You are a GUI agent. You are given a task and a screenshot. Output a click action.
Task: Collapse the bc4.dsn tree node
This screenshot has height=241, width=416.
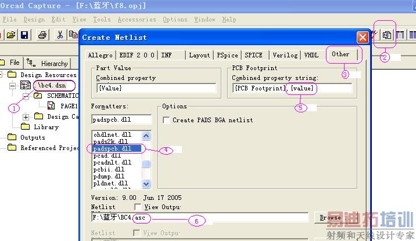point(12,86)
